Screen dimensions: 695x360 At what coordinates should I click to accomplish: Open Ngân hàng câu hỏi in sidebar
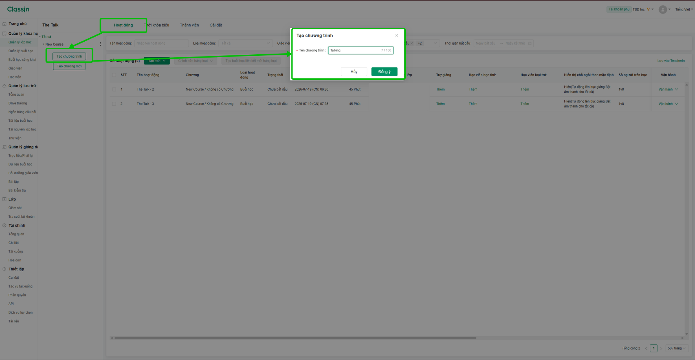(x=22, y=112)
